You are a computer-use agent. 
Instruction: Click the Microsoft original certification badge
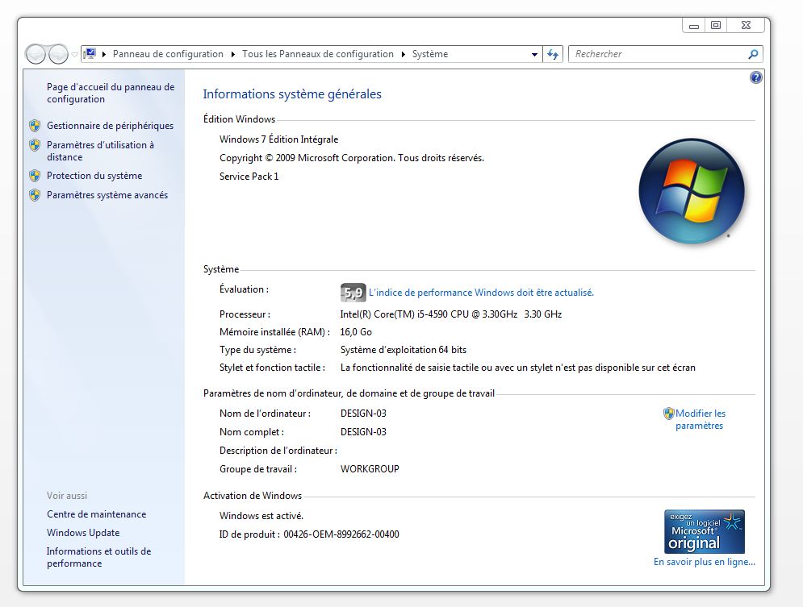(x=704, y=530)
